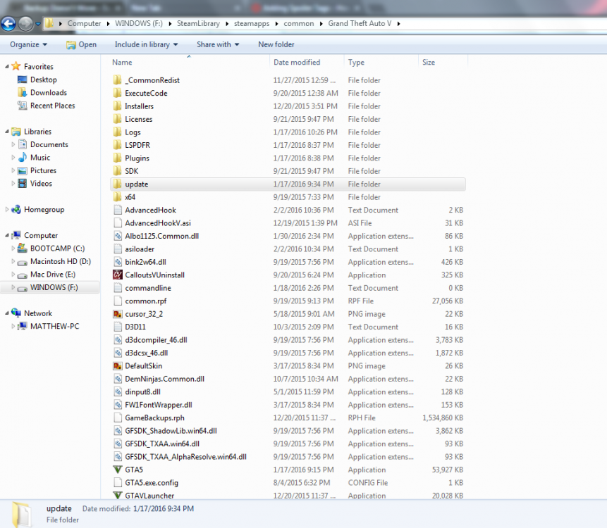Viewport: 607px width, 528px height.
Task: Select the update folder row
Action: click(288, 184)
